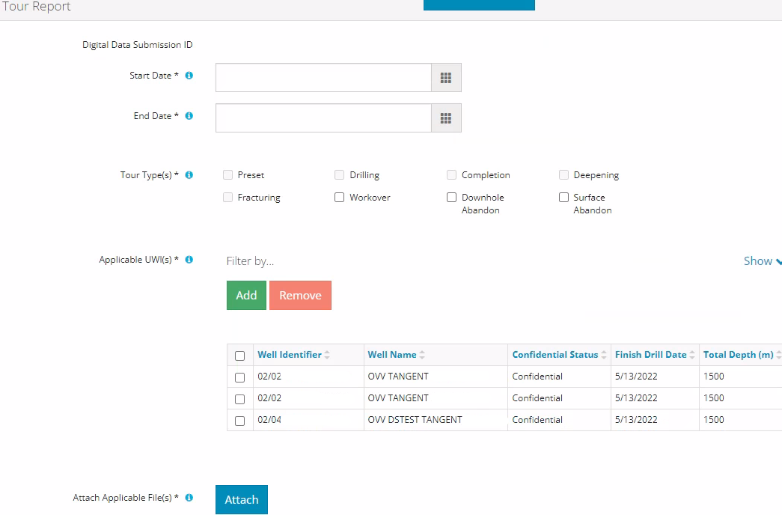
Task: Expand the Show filter options
Action: 761,261
